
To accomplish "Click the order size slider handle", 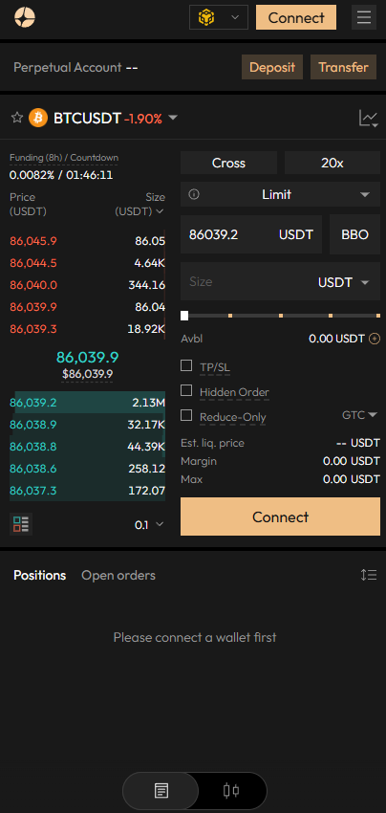I will click(184, 316).
